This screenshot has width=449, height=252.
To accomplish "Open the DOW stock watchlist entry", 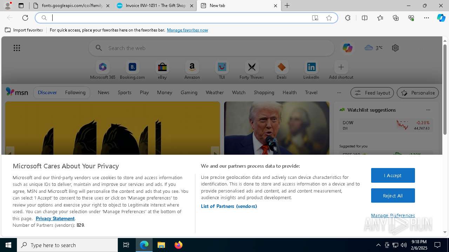I will [386, 125].
